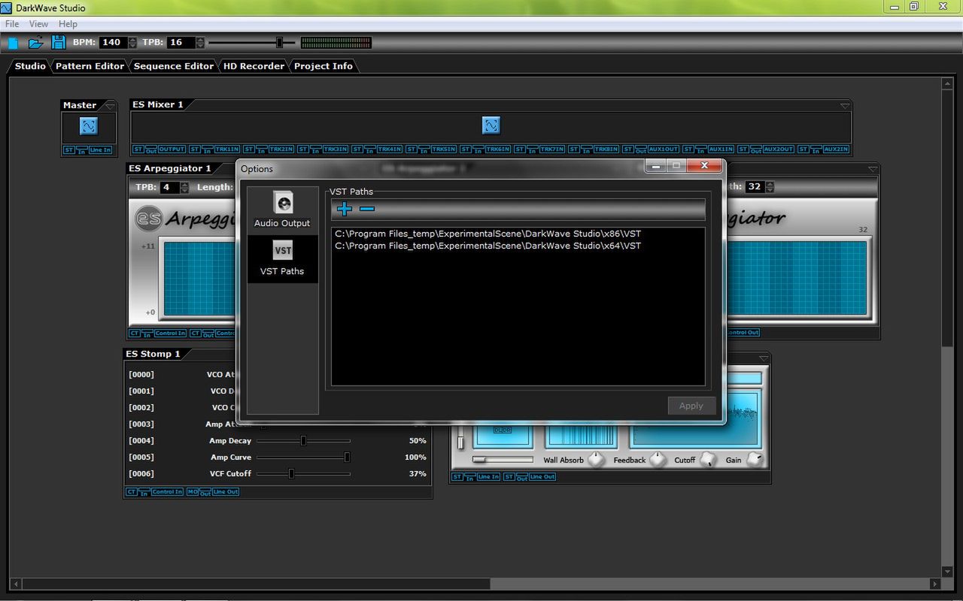Click the BPM value stepper arrows
This screenshot has height=601, width=963.
click(133, 43)
